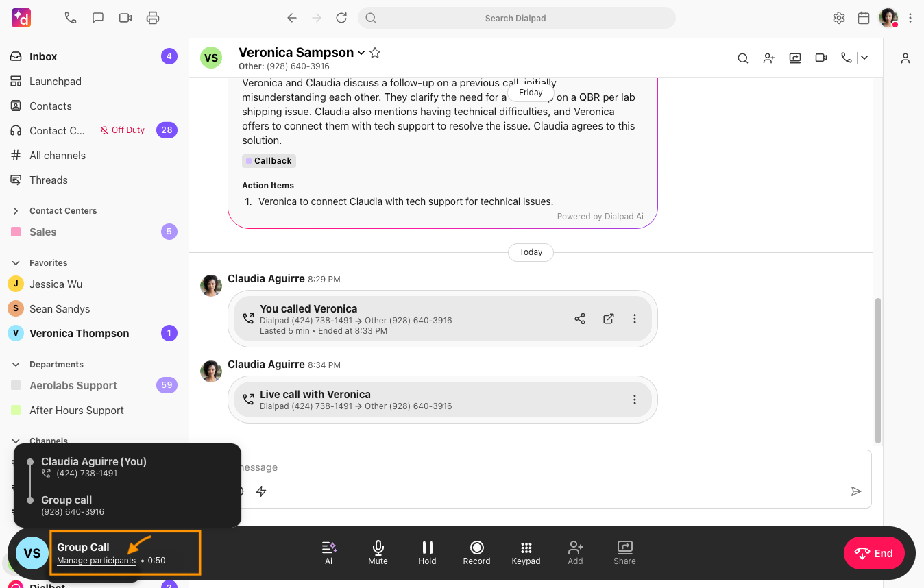This screenshot has width=924, height=588.
Task: Open contact details person icon on right rail
Action: point(905,58)
